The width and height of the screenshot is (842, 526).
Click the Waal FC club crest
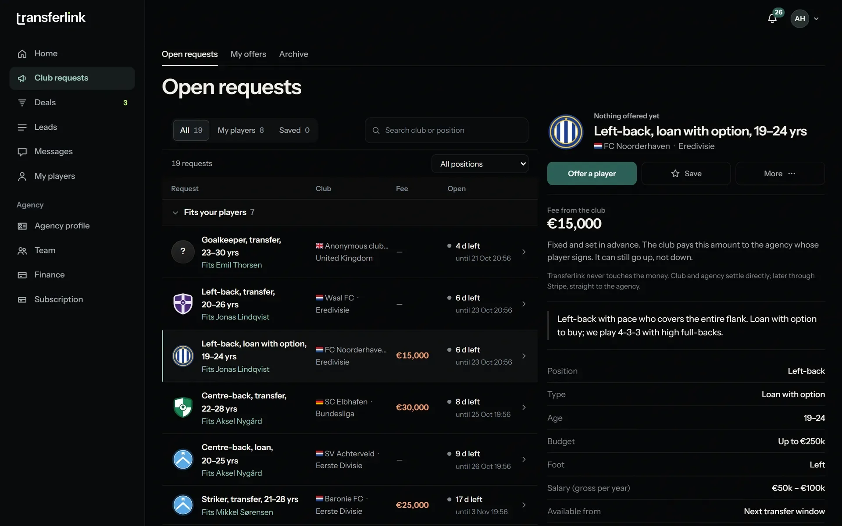pyautogui.click(x=183, y=304)
